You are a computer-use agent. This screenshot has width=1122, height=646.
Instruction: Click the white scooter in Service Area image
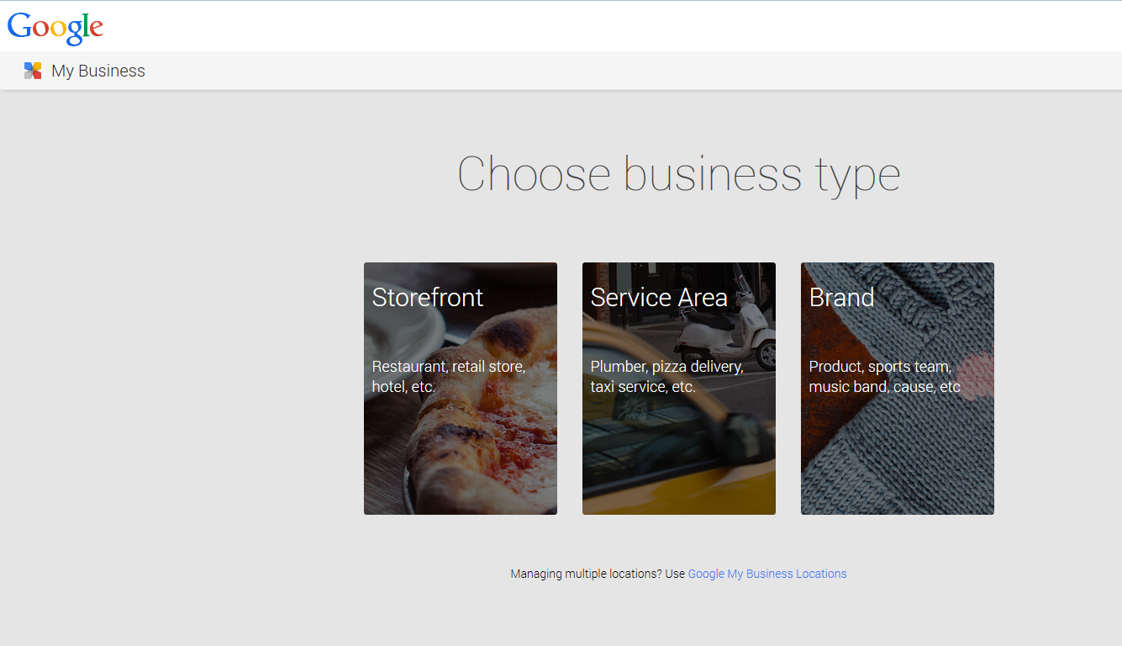(727, 336)
